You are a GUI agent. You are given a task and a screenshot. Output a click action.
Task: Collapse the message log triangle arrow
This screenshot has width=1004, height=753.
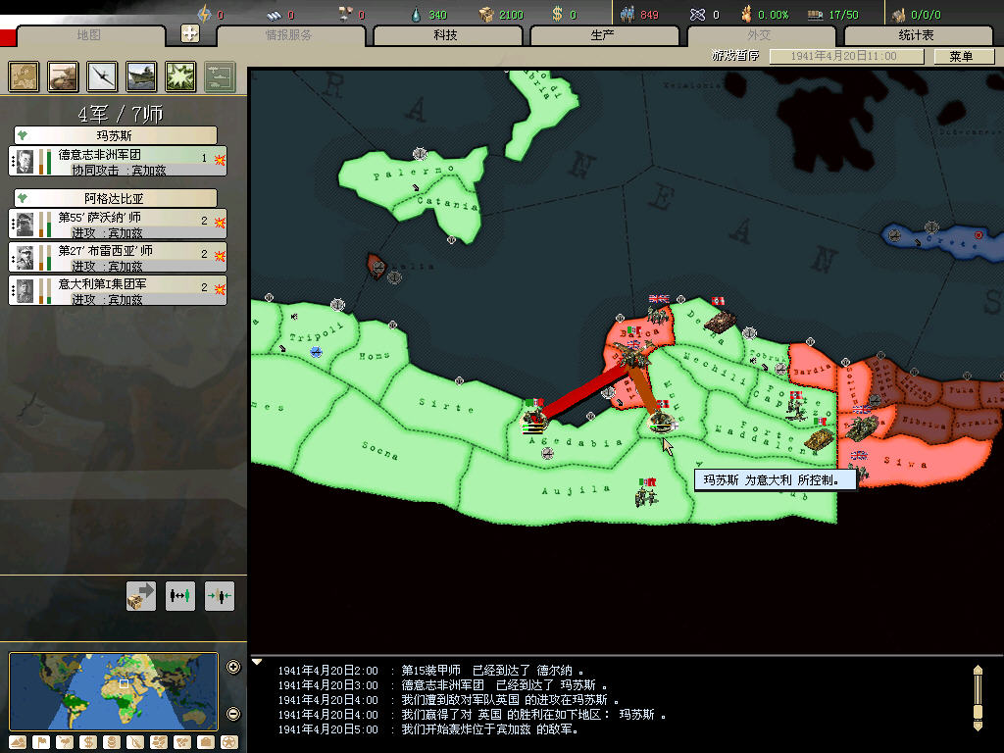257,662
